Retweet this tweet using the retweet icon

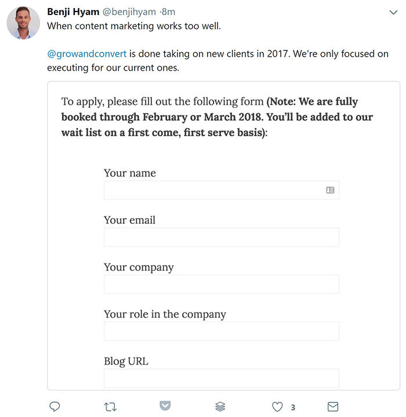[x=109, y=407]
